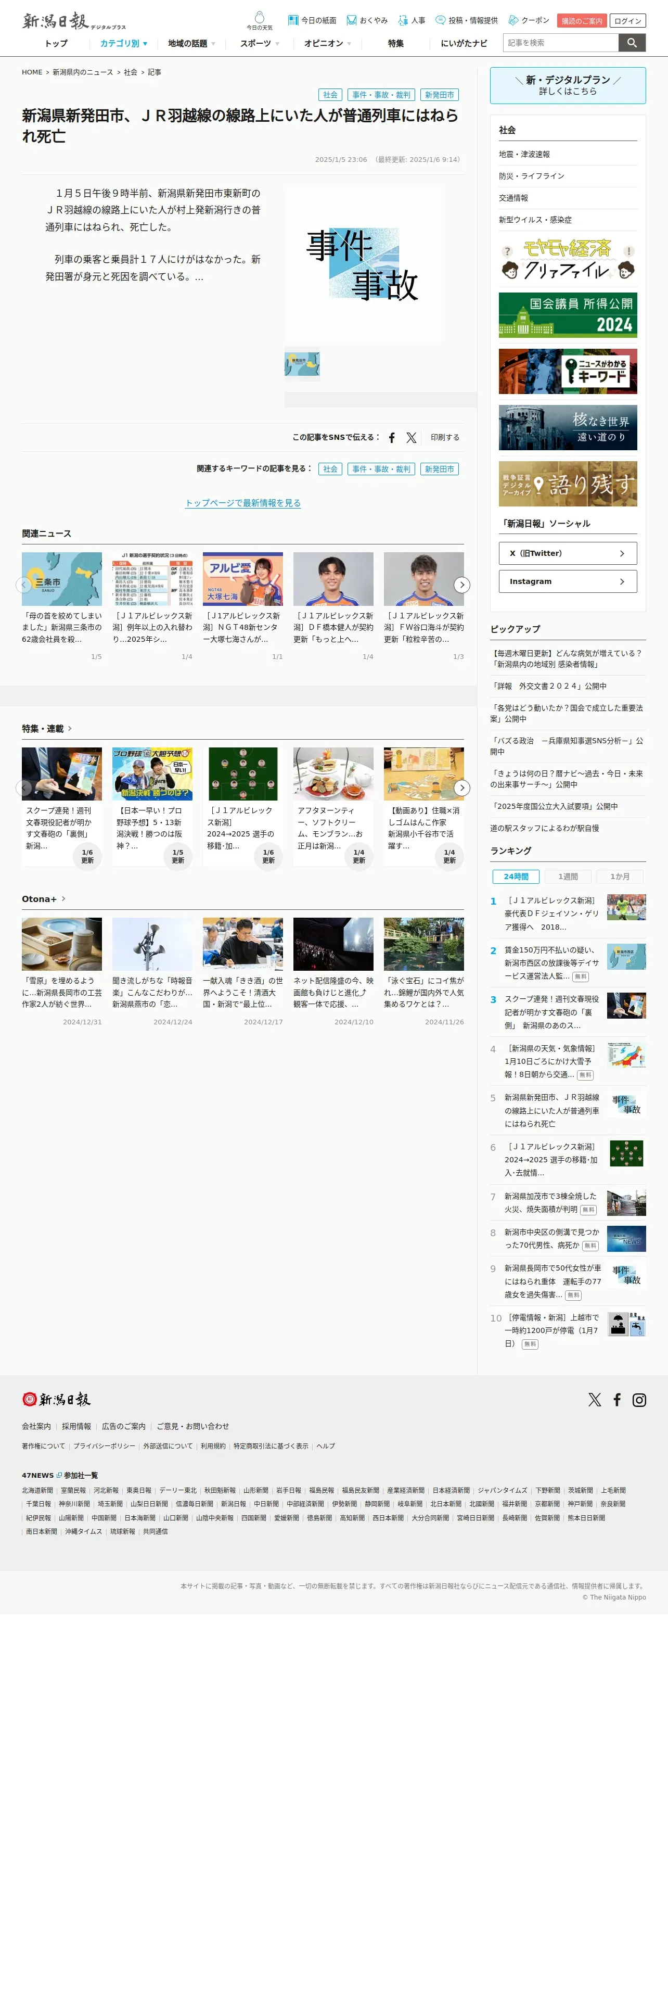Open footer Instagram social icon

pyautogui.click(x=639, y=1400)
